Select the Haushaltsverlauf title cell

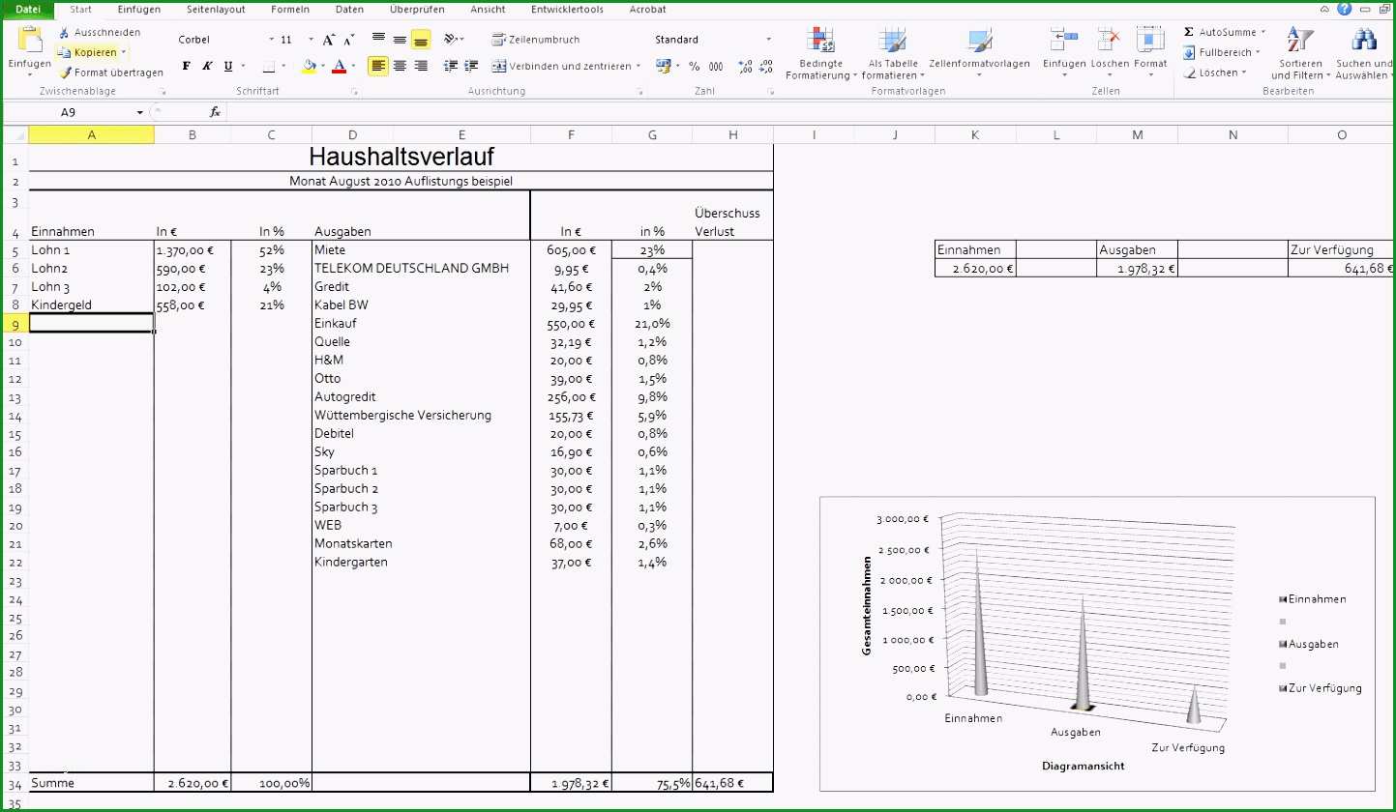pos(401,157)
